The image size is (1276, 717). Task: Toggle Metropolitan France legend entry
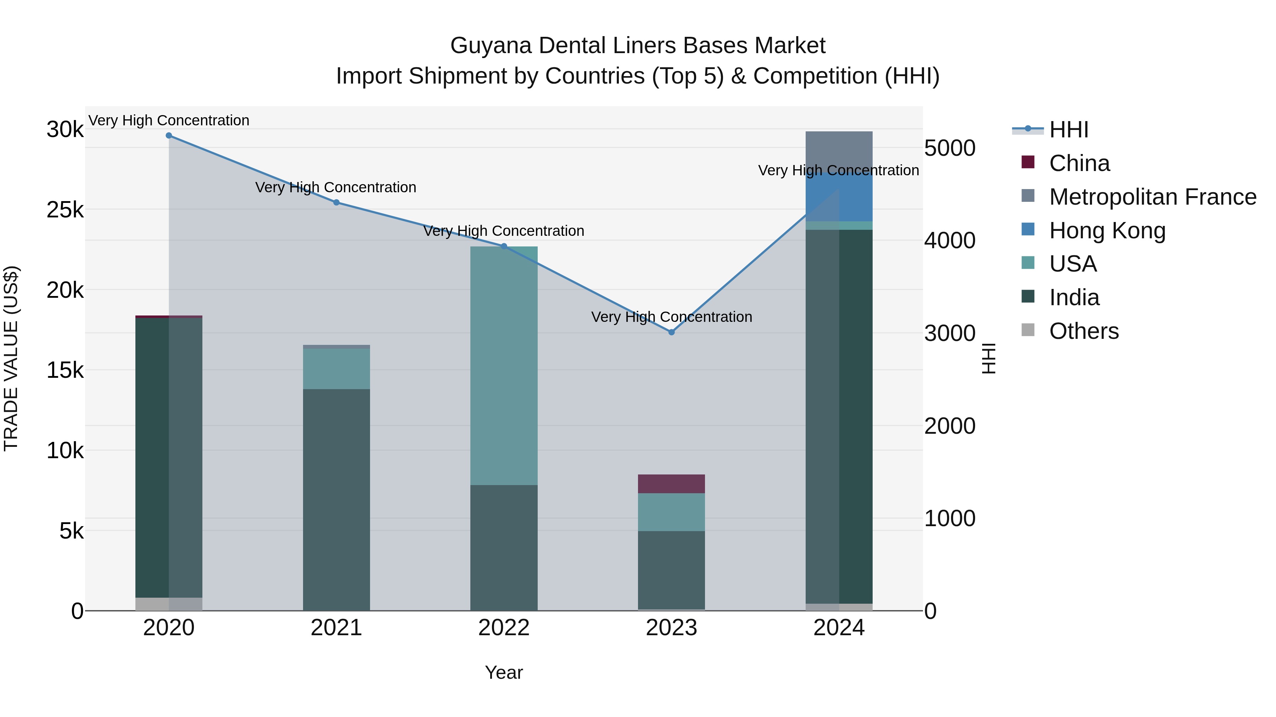point(1139,197)
